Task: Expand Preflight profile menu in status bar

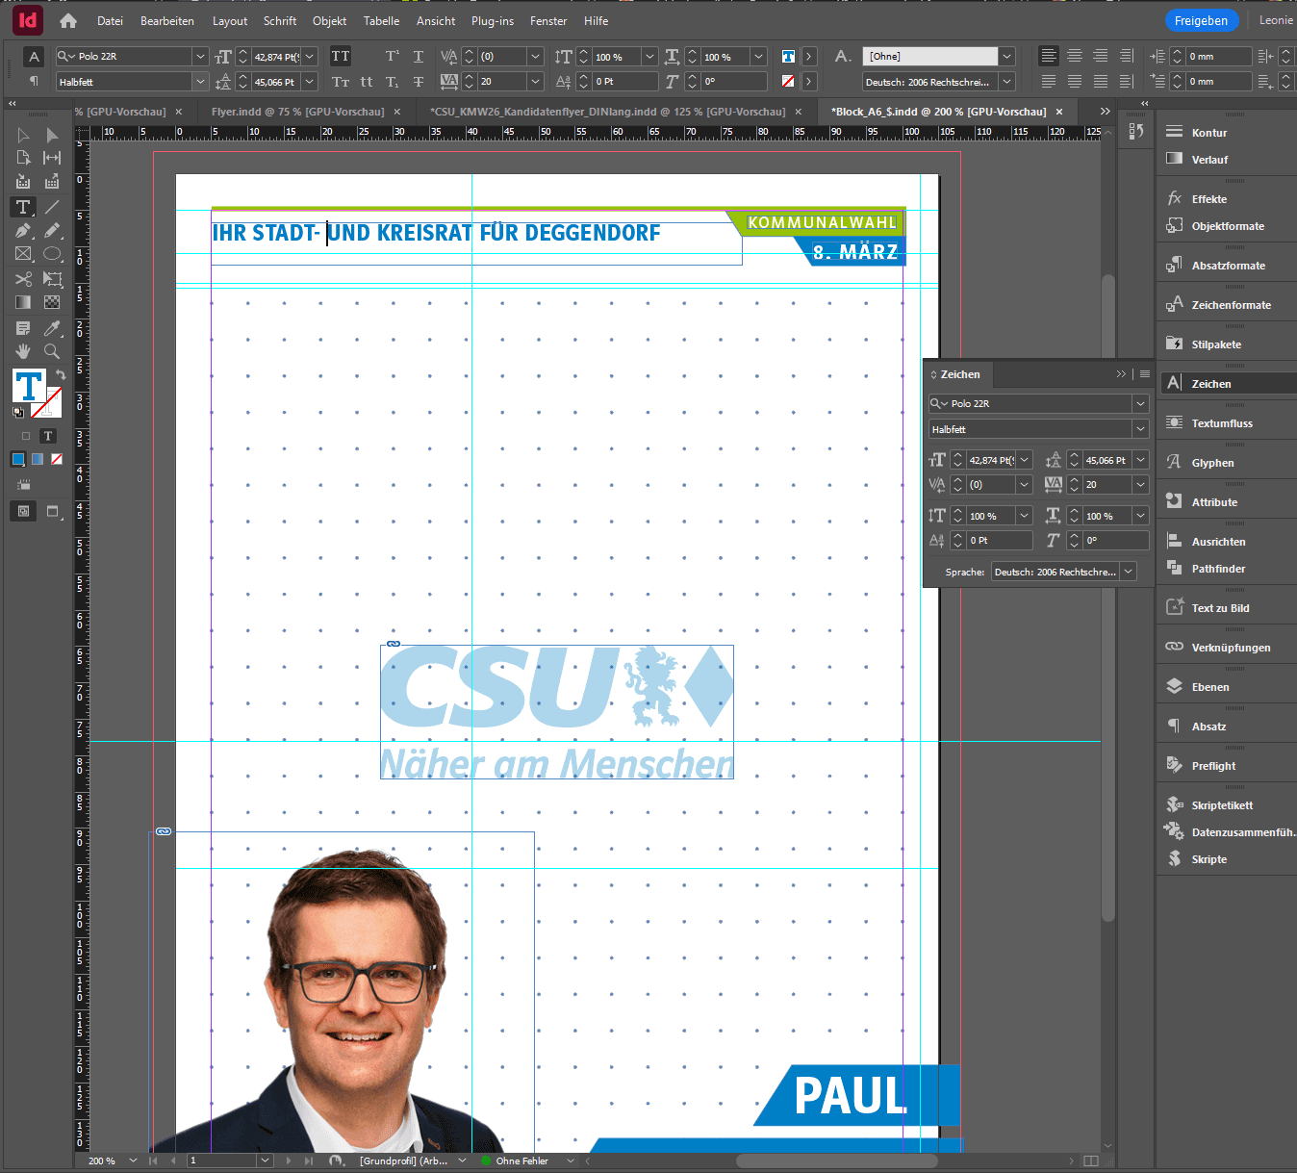Action: 571,1160
